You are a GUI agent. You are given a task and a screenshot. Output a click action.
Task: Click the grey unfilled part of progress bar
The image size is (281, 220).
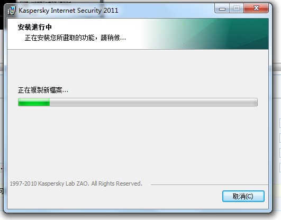[153, 102]
